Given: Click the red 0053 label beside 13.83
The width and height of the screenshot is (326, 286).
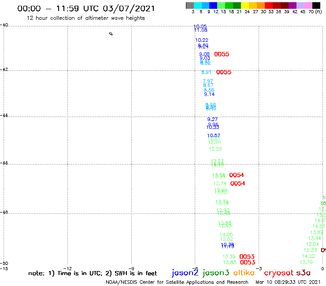Looking at the screenshot, I should [248, 262].
